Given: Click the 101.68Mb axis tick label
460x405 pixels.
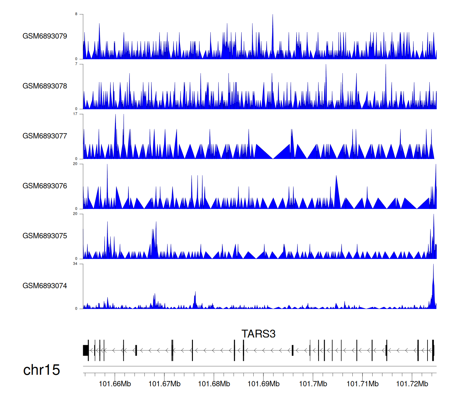Looking at the screenshot, I should [214, 384].
